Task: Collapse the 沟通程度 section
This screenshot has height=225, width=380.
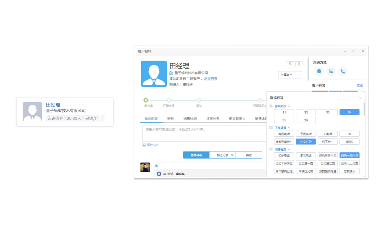Action: pos(289,149)
